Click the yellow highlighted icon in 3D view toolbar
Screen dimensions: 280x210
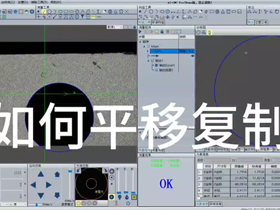[209, 32]
